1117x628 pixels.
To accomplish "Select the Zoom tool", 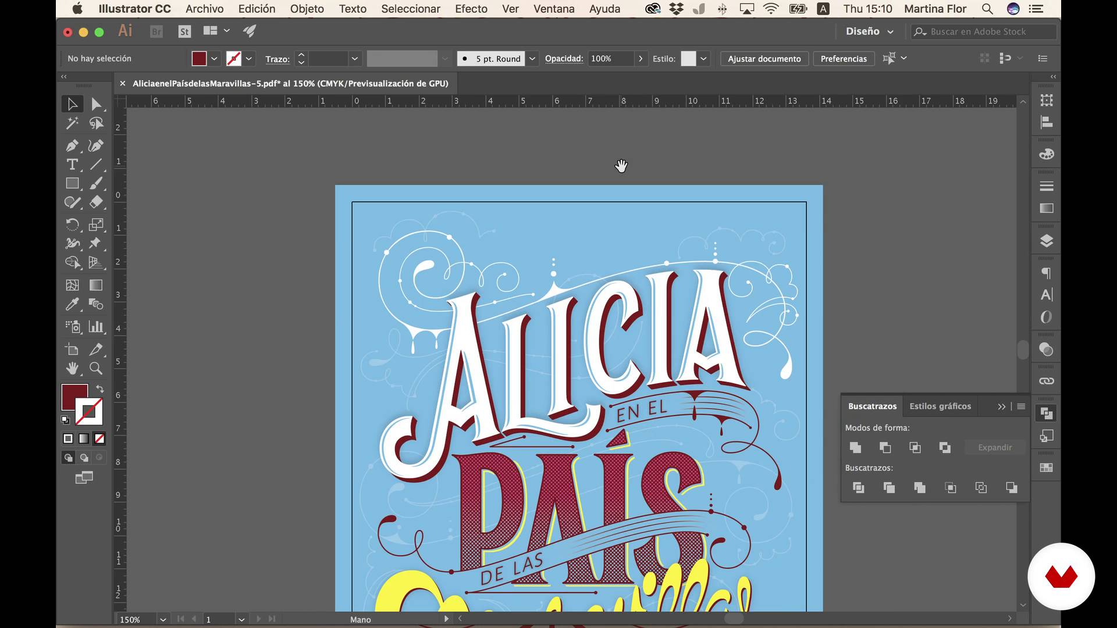I will tap(96, 368).
